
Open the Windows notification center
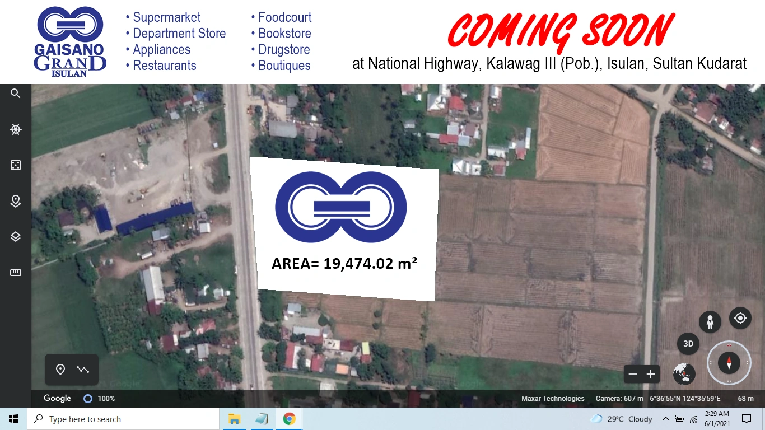tap(747, 419)
